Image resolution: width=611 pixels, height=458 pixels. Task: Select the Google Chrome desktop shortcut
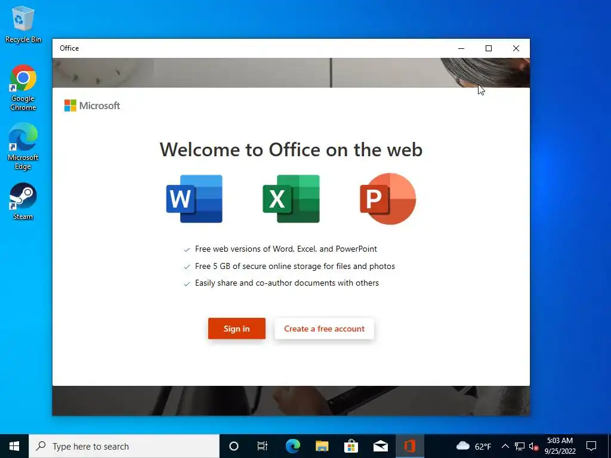pyautogui.click(x=23, y=88)
